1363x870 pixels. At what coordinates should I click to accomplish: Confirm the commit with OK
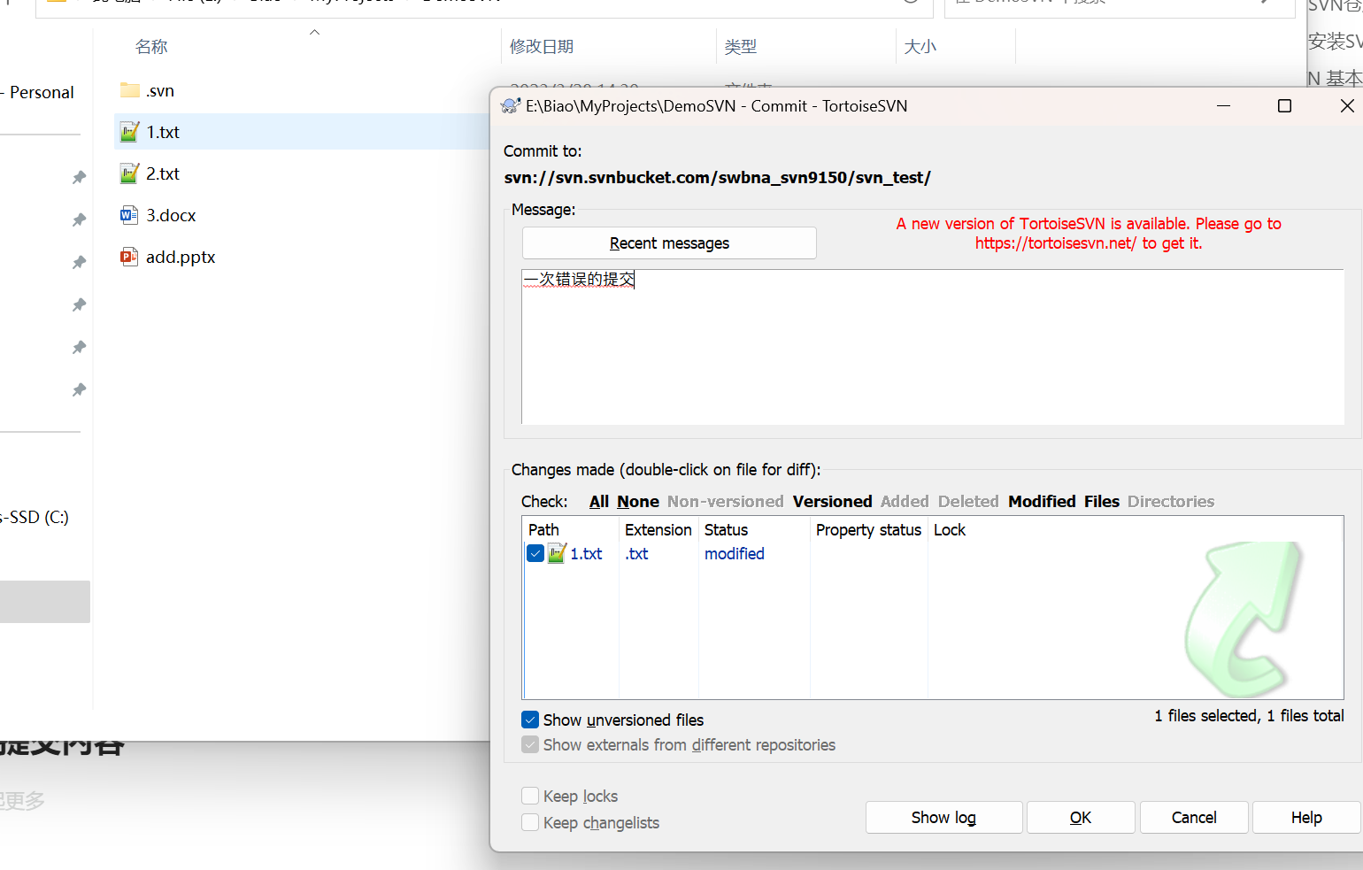click(1081, 818)
